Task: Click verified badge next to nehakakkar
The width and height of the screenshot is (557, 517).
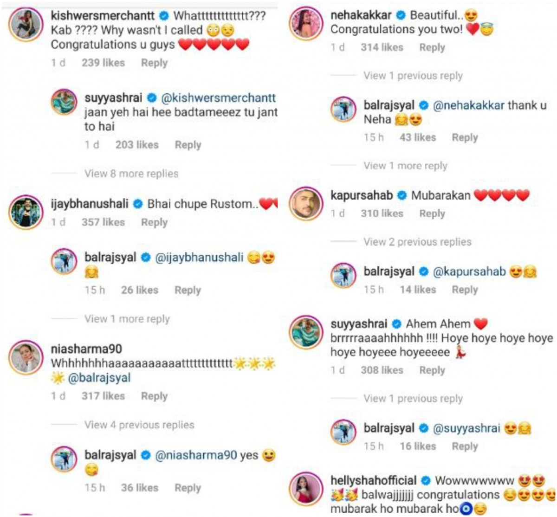Action: [x=401, y=16]
